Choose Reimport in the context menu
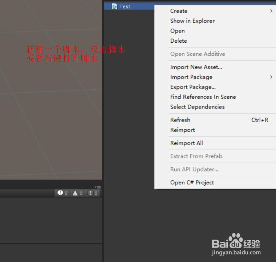Viewport: 276px width, 262px height. pyautogui.click(x=215, y=130)
